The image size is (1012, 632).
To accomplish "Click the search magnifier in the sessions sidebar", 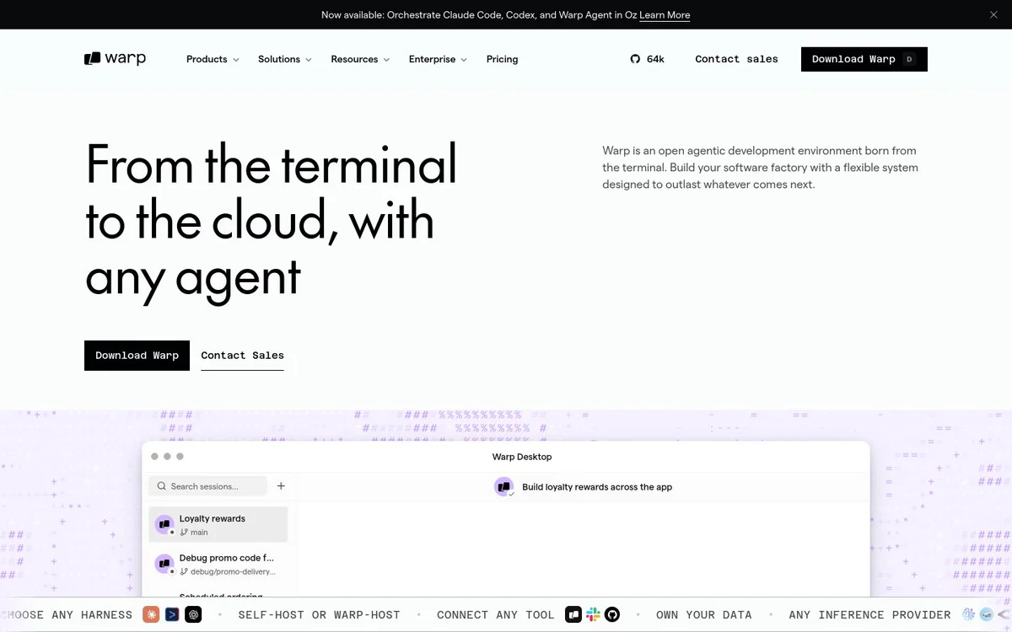I will [x=161, y=486].
